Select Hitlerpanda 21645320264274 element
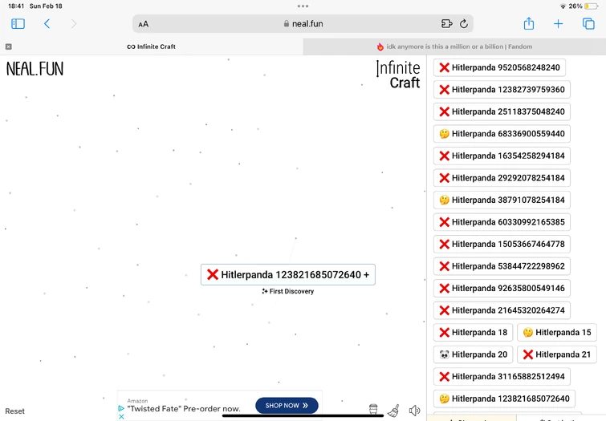 point(502,310)
